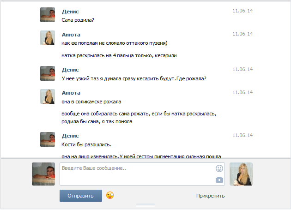Click your own avatar left of the message box
Screen dimensions: 291x210
pyautogui.click(x=43, y=174)
